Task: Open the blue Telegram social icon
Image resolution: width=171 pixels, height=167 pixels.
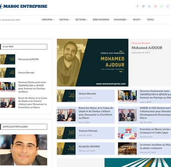Action: (x=167, y=6)
